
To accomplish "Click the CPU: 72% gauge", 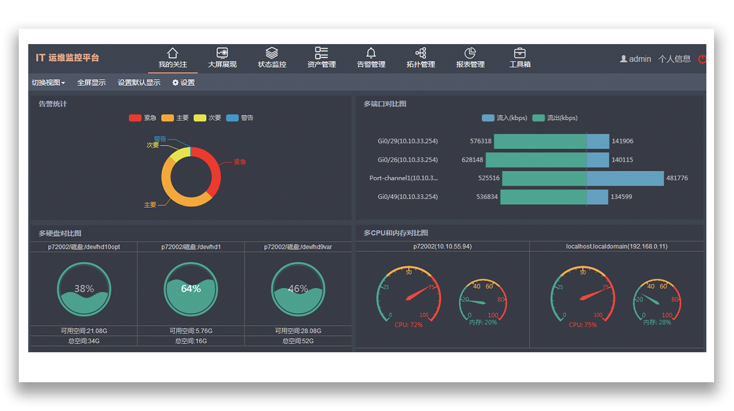I will (408, 297).
